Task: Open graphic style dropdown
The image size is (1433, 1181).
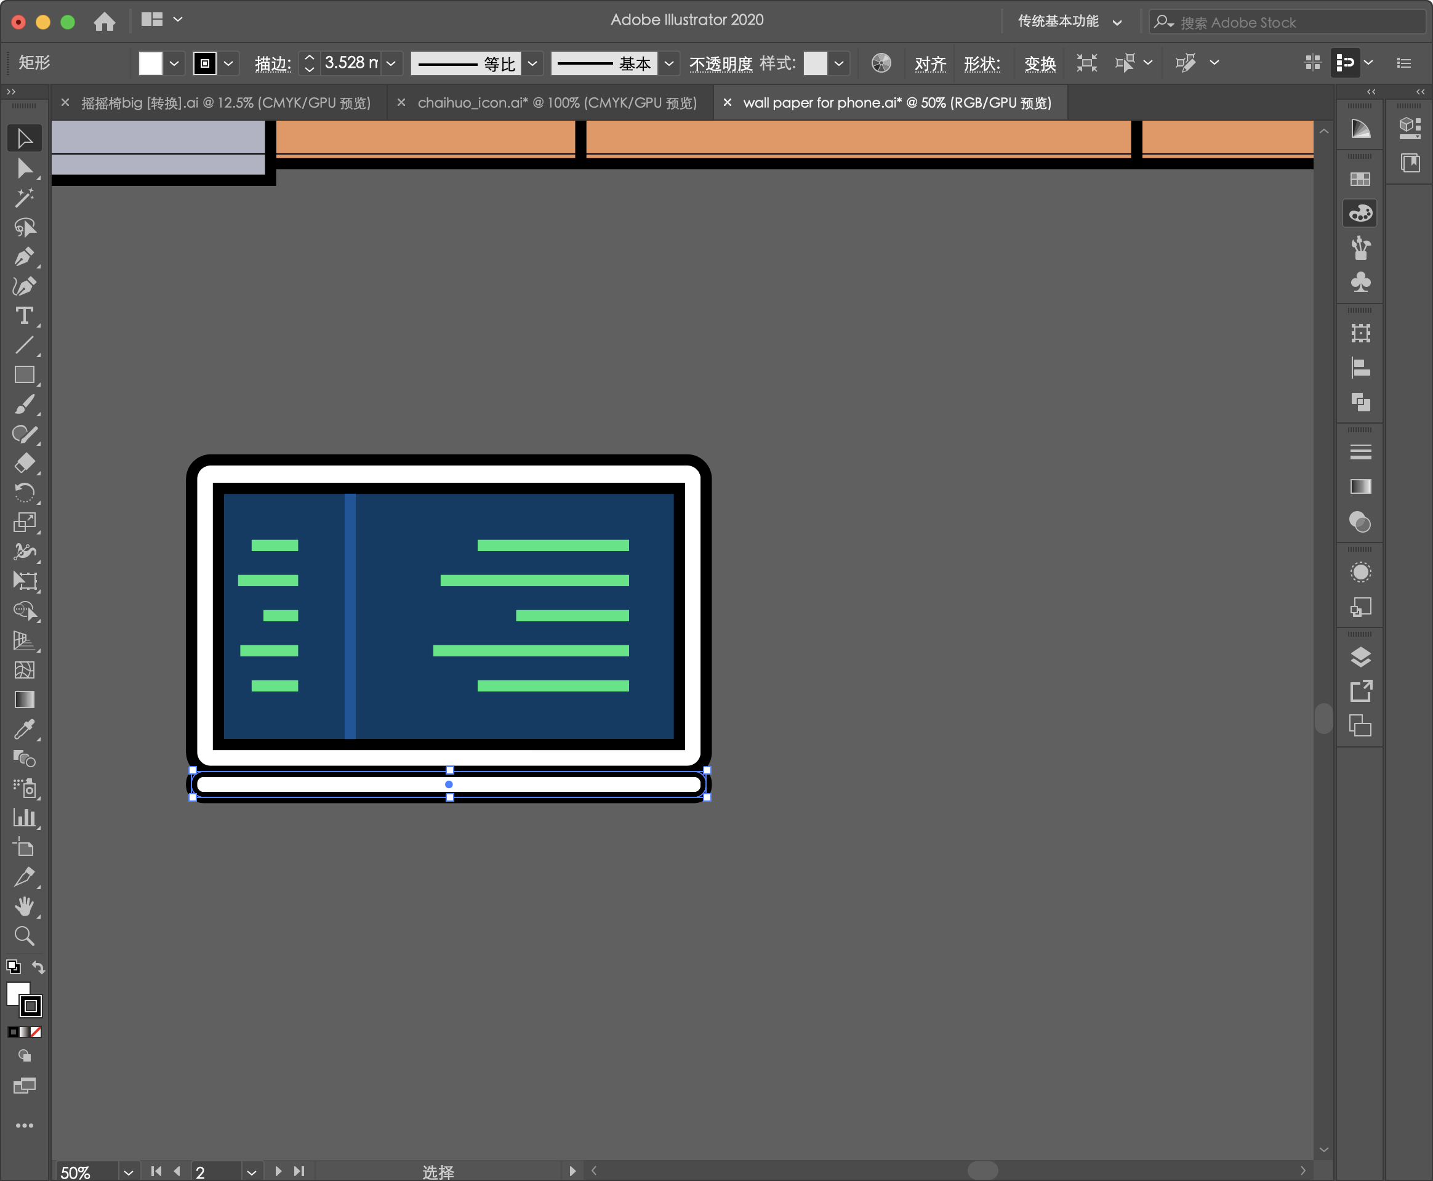Action: [839, 63]
